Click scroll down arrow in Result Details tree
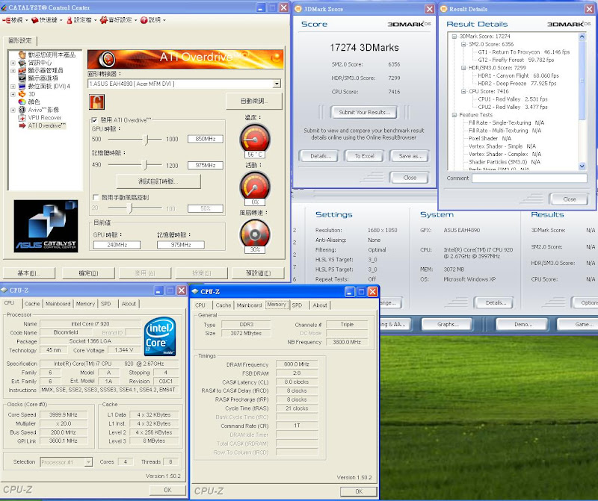Viewport: 598px width, 501px height. tap(582, 166)
